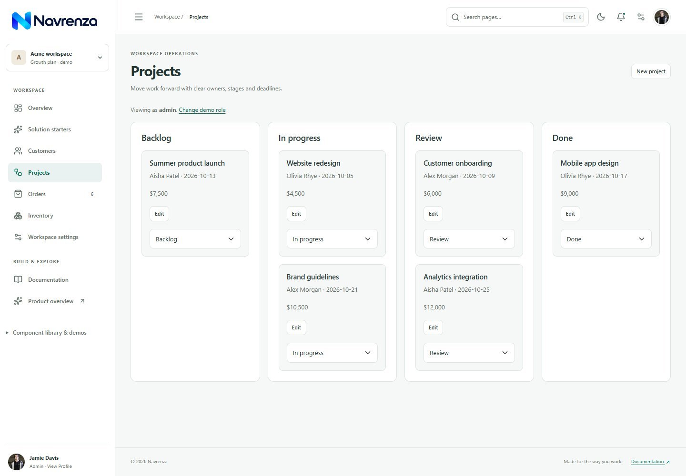Click the Workspace breadcrumb
Viewport: 686px width, 476px height.
(167, 17)
